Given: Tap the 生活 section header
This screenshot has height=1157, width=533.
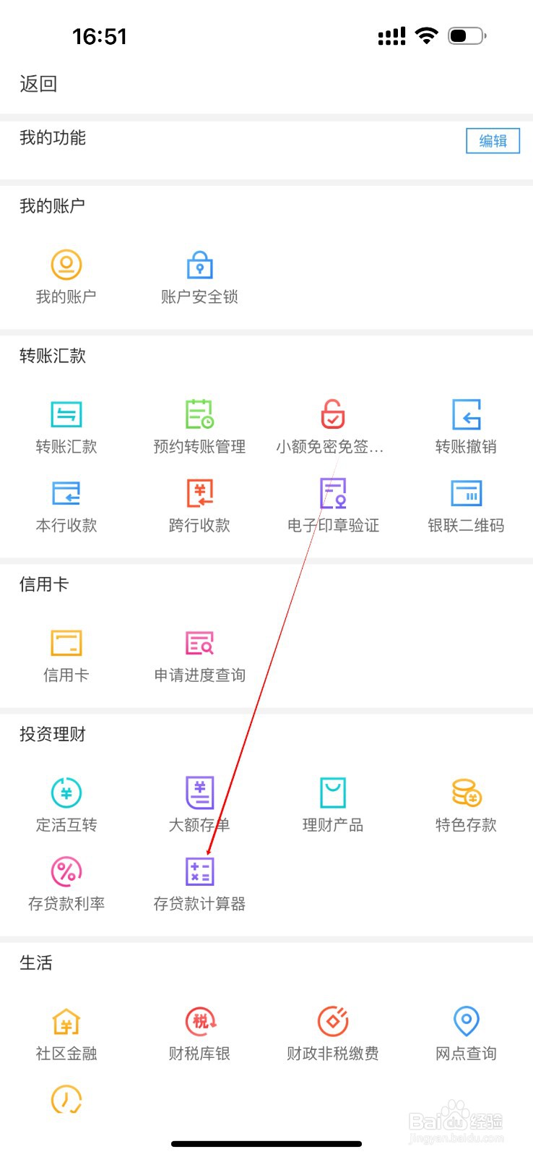Looking at the screenshot, I should tap(36, 962).
